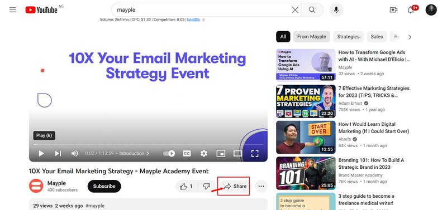Open the 7 Proven Marketing Strategies thumbnail

point(306,101)
